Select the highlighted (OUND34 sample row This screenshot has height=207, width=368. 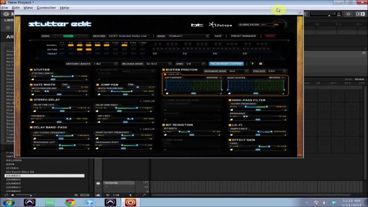click(45, 176)
